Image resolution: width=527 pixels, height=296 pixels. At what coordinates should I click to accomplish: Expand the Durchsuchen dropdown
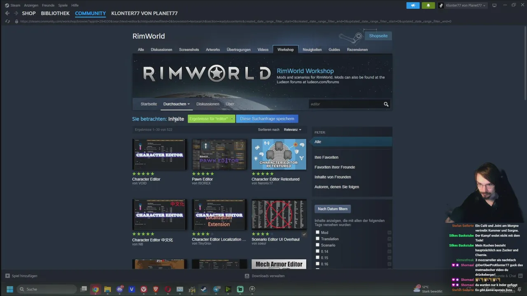177,104
